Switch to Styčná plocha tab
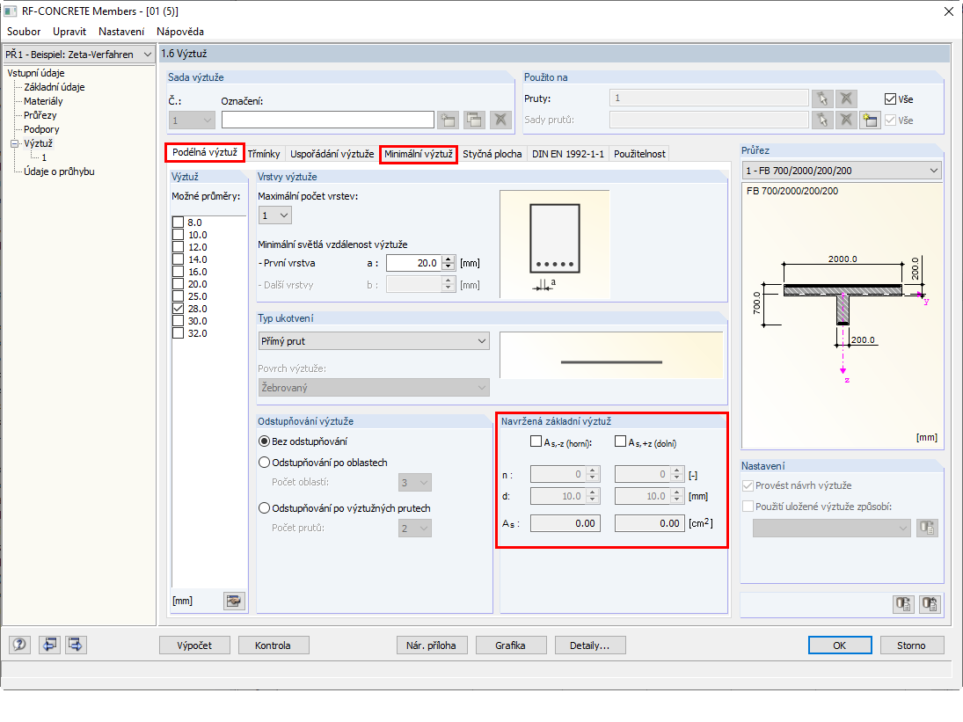Viewport: 963px width, 722px height. tap(492, 154)
